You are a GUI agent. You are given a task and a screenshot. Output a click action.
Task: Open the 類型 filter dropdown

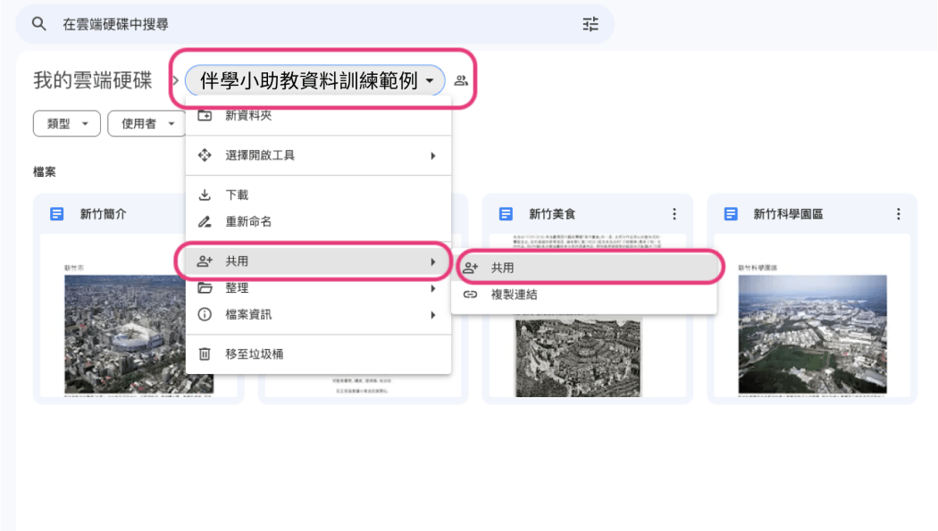point(67,124)
